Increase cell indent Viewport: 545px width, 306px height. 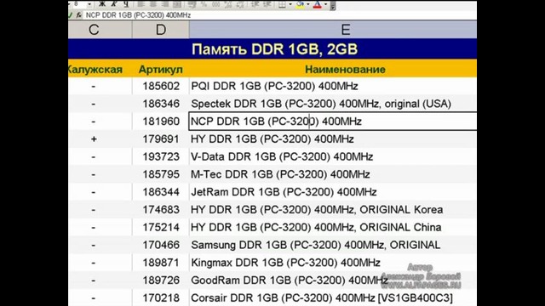point(267,3)
